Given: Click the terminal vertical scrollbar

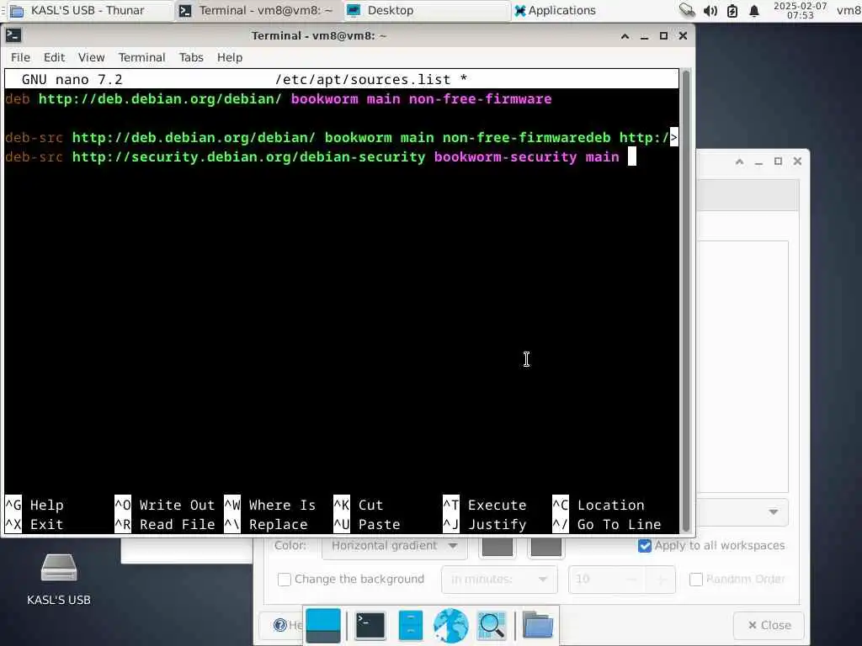Looking at the screenshot, I should click(x=685, y=301).
